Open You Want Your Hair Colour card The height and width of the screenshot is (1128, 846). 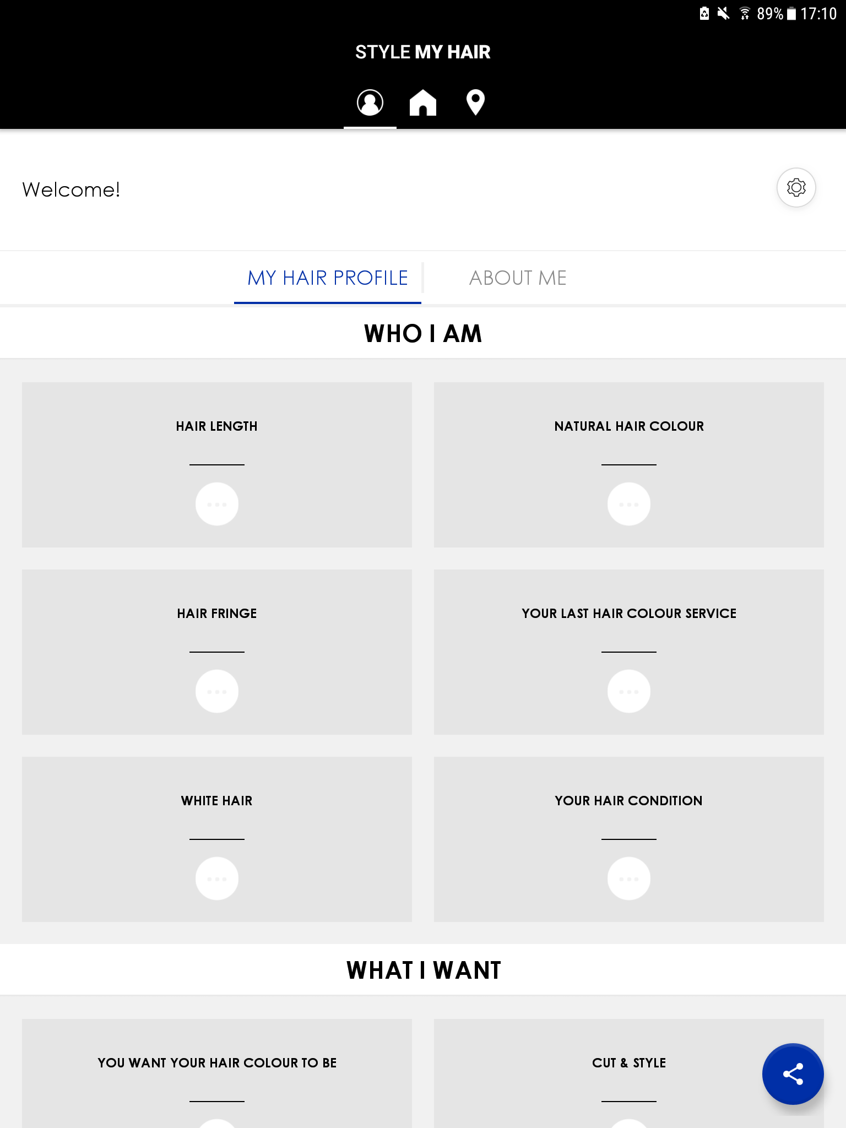pyautogui.click(x=217, y=1063)
